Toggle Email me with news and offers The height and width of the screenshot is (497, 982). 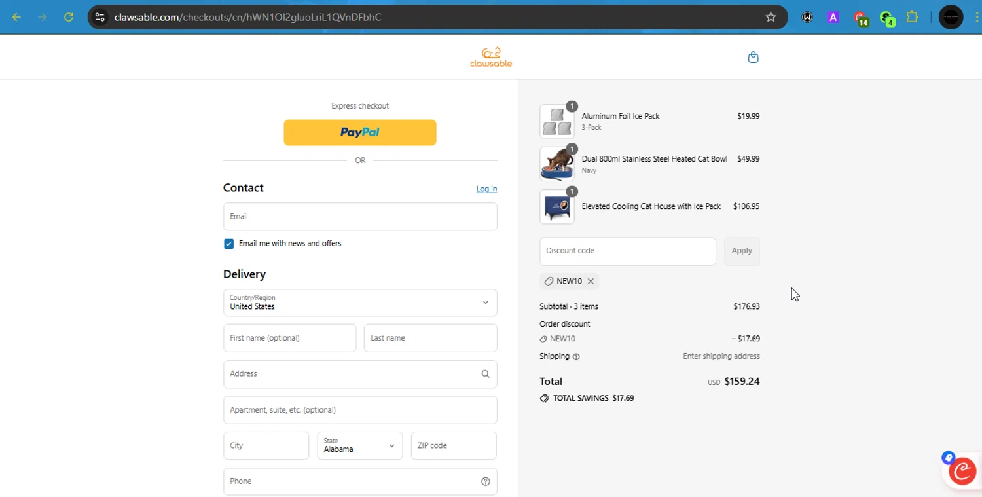228,244
